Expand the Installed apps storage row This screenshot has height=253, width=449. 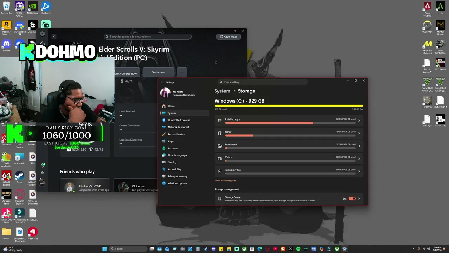pyautogui.click(x=289, y=121)
